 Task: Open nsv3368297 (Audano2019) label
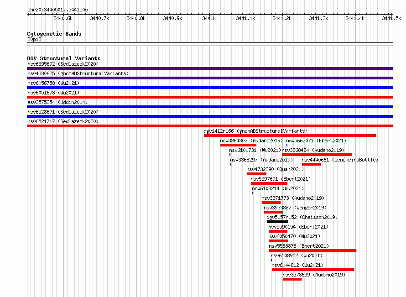tap(261, 160)
